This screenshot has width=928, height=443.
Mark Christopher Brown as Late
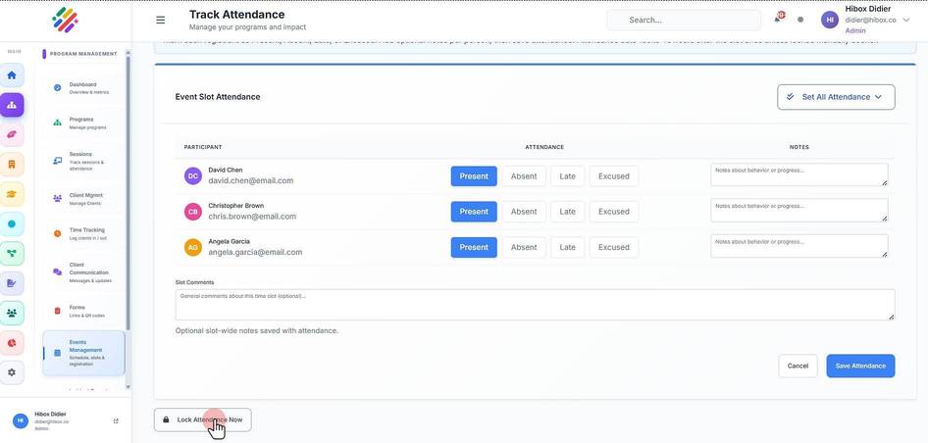[568, 212]
